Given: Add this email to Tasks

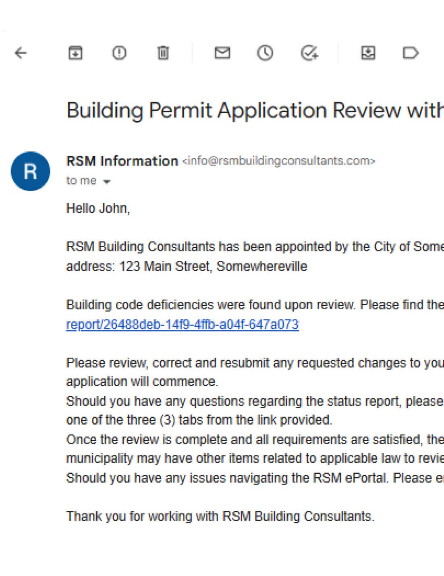Looking at the screenshot, I should (309, 52).
